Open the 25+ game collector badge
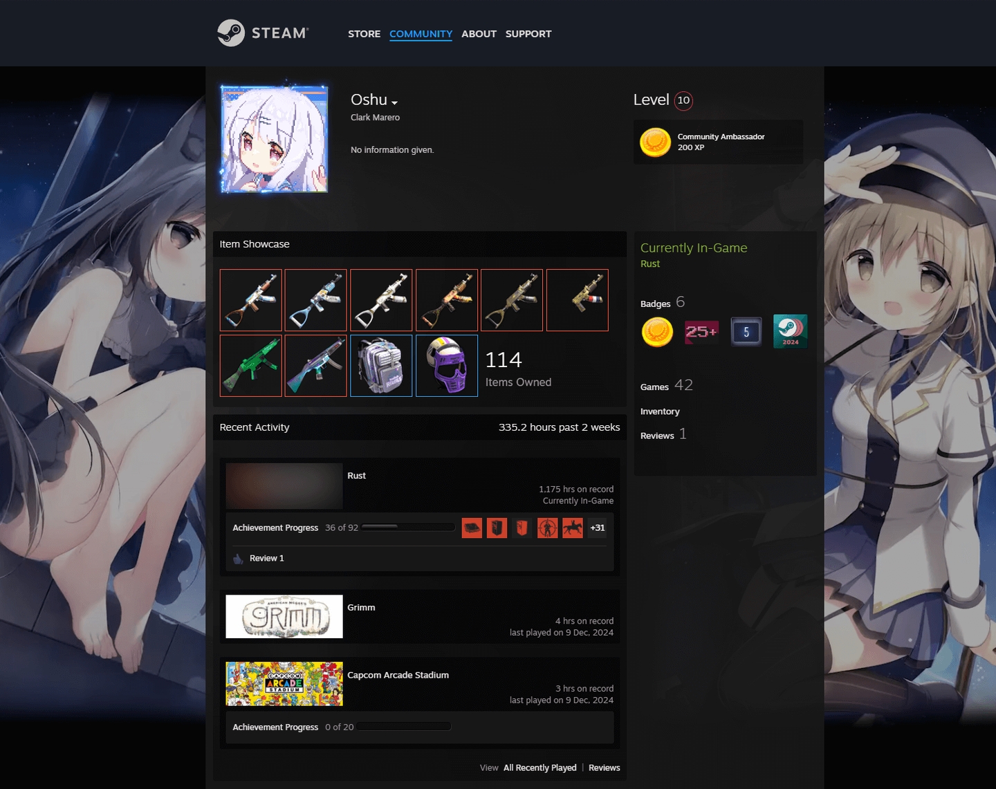996x789 pixels. (701, 332)
